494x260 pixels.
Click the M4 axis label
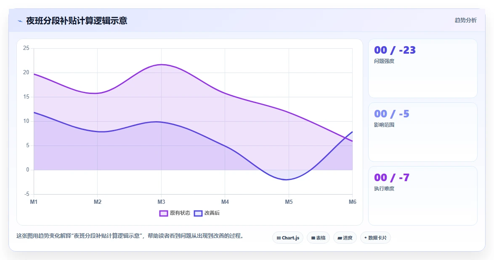(225, 202)
